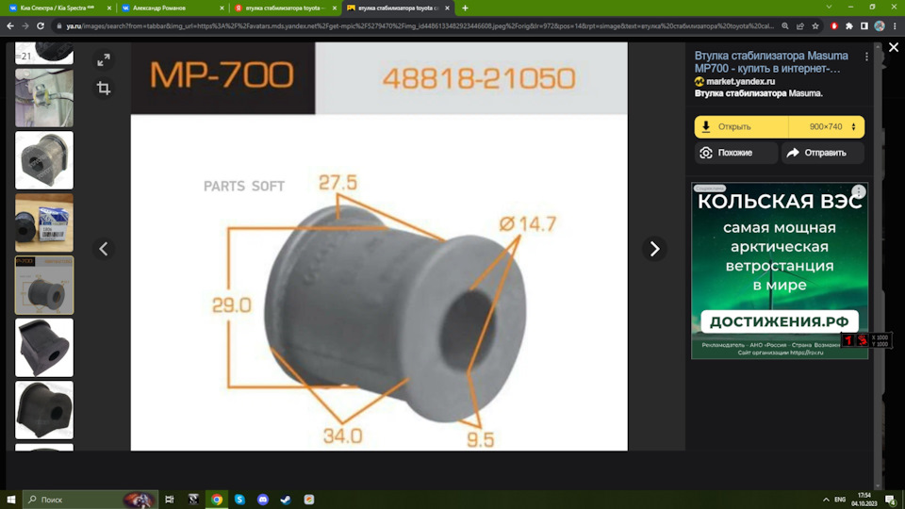Toggle the browser side panel
This screenshot has width=905, height=509.
pyautogui.click(x=864, y=26)
